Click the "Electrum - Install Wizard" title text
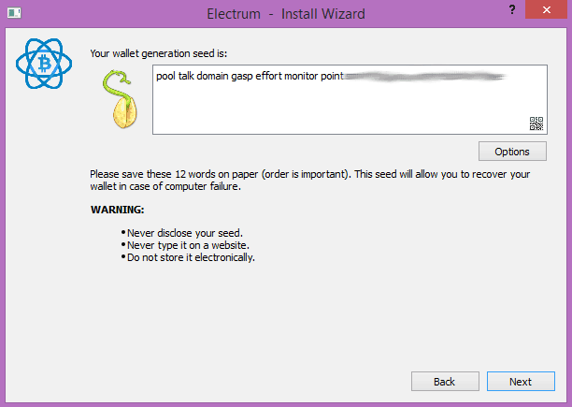 [x=285, y=15]
